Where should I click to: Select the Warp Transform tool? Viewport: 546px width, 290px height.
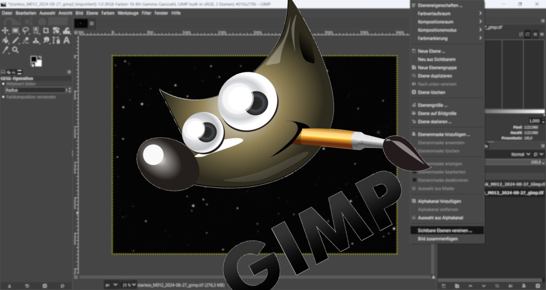pyautogui.click(x=67, y=31)
